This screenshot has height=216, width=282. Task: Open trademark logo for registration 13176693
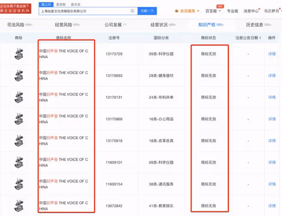tap(19, 75)
